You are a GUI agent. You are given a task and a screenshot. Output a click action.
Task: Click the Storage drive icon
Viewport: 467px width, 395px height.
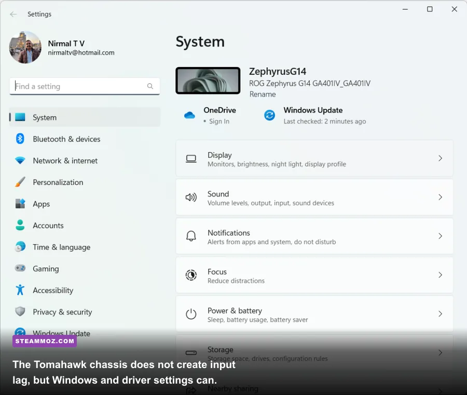(191, 353)
